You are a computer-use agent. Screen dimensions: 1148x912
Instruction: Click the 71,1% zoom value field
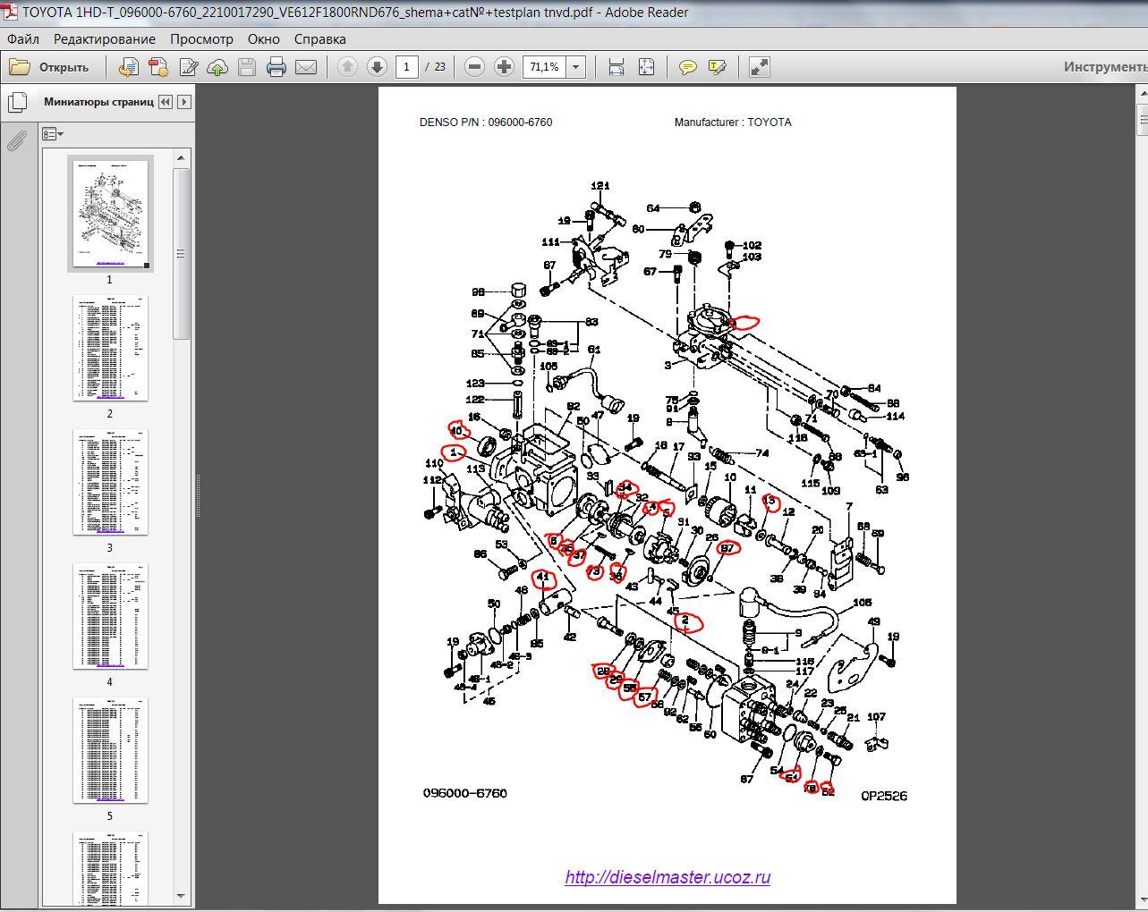[544, 67]
